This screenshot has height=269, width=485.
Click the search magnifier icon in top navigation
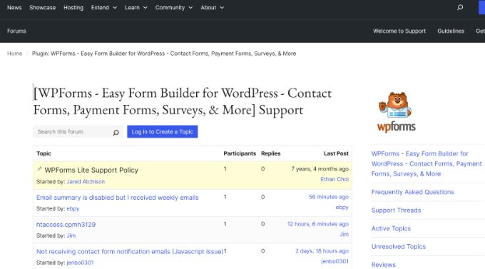pyautogui.click(x=460, y=7)
